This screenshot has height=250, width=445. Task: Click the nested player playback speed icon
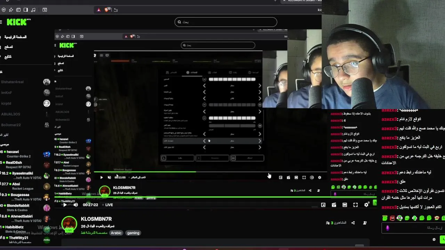pyautogui.click(x=312, y=177)
